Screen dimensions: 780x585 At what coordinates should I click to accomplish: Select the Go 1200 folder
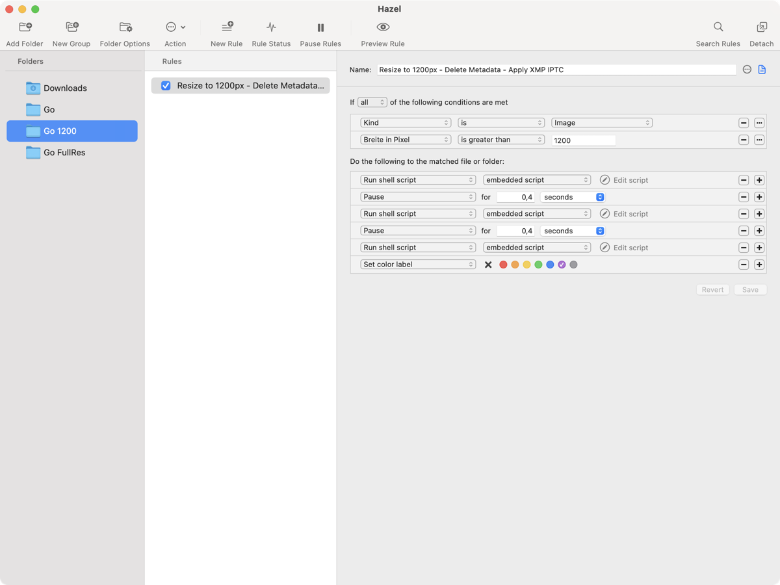click(72, 131)
